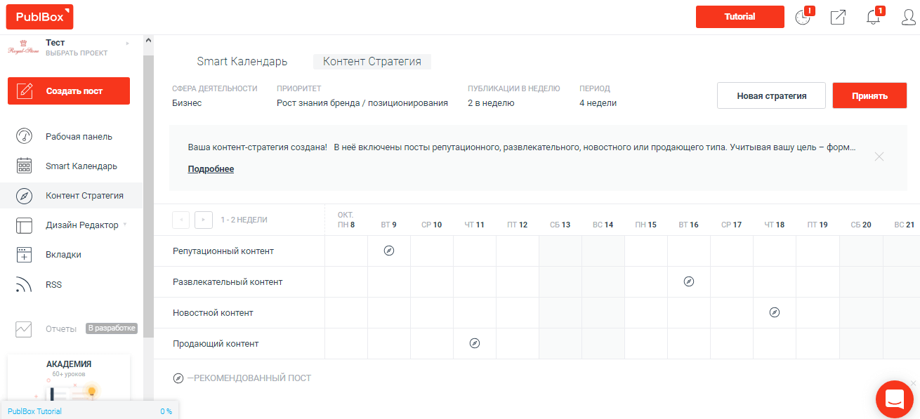Open the clock activity icon with badge
The height and width of the screenshot is (419, 920).
(x=803, y=18)
